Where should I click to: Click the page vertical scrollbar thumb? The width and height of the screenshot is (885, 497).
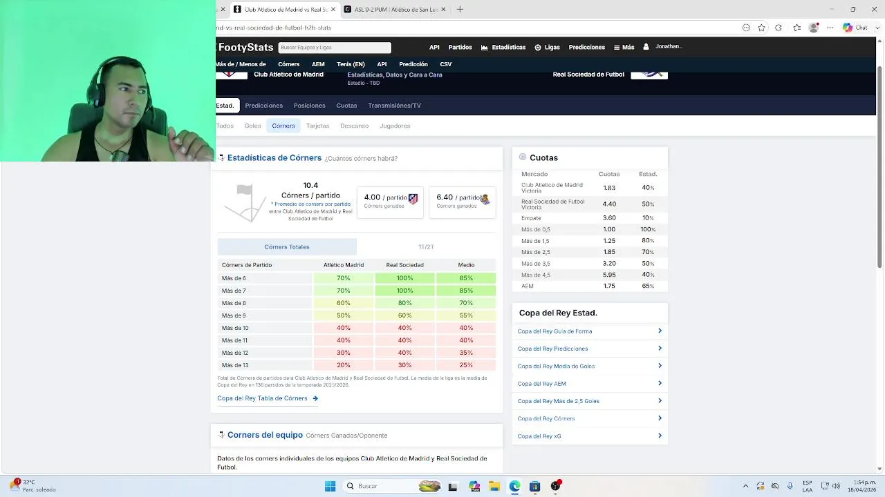tap(880, 166)
